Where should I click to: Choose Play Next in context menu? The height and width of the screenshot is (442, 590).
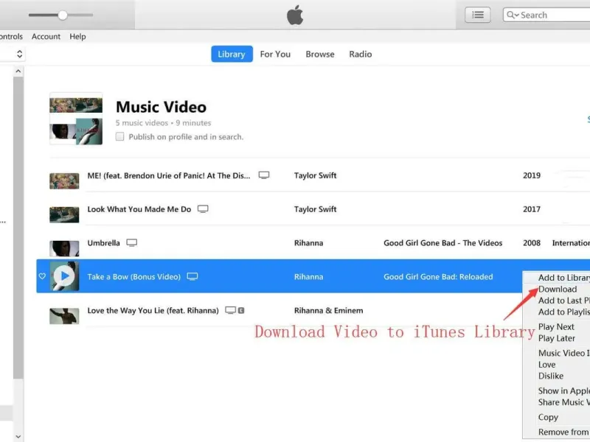point(556,326)
